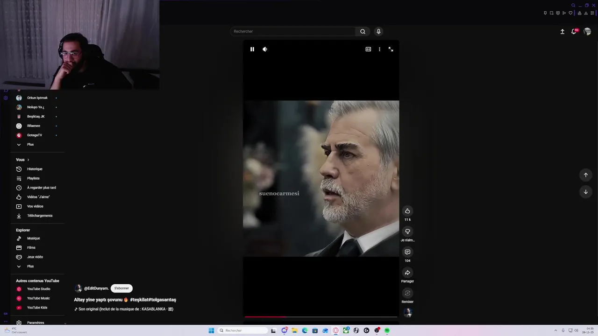This screenshot has height=336, width=598.
Task: Like the Short (11 k)
Action: click(x=407, y=211)
